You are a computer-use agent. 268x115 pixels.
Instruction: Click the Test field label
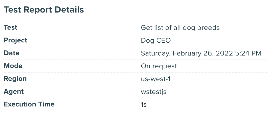[11, 28]
